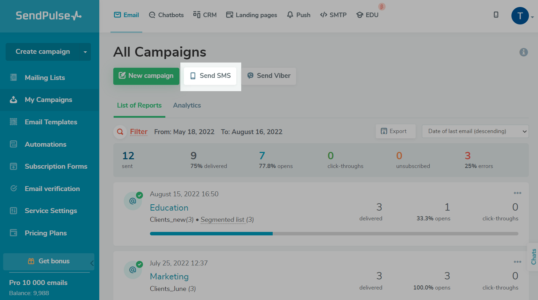Open the Email section in top navigation
The width and height of the screenshot is (538, 300).
pyautogui.click(x=126, y=15)
